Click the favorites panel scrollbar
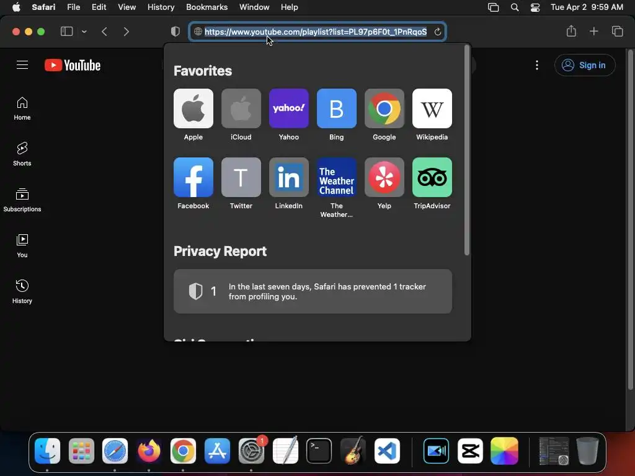The width and height of the screenshot is (635, 476). (466, 150)
